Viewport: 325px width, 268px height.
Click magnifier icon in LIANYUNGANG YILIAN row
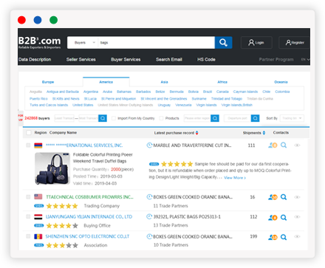click(x=284, y=218)
